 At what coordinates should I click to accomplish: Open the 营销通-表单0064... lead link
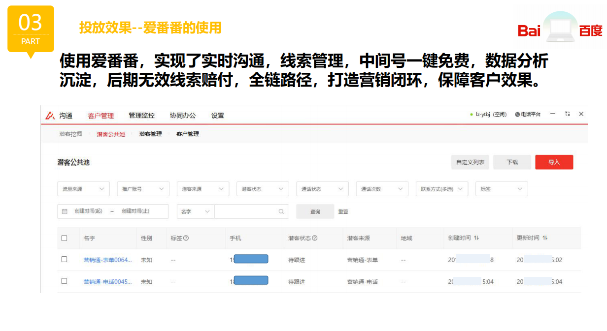[x=107, y=260]
